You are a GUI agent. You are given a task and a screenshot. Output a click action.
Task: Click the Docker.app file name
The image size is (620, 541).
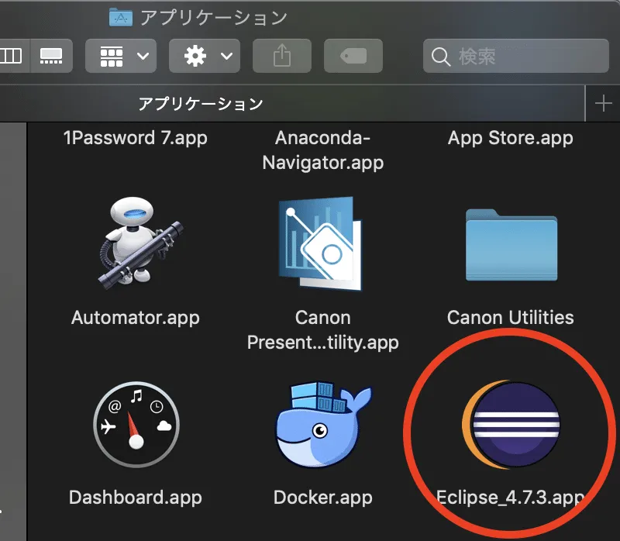(x=323, y=497)
